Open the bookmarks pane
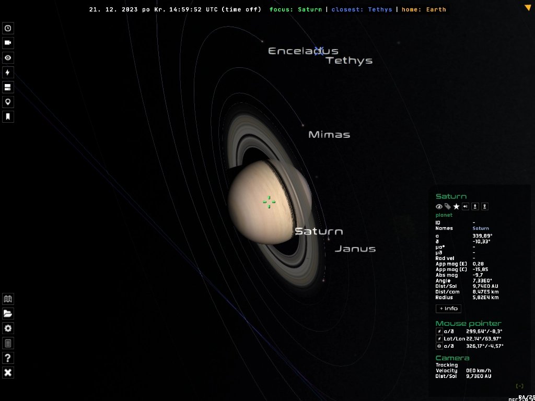The height and width of the screenshot is (401, 535). (x=8, y=116)
